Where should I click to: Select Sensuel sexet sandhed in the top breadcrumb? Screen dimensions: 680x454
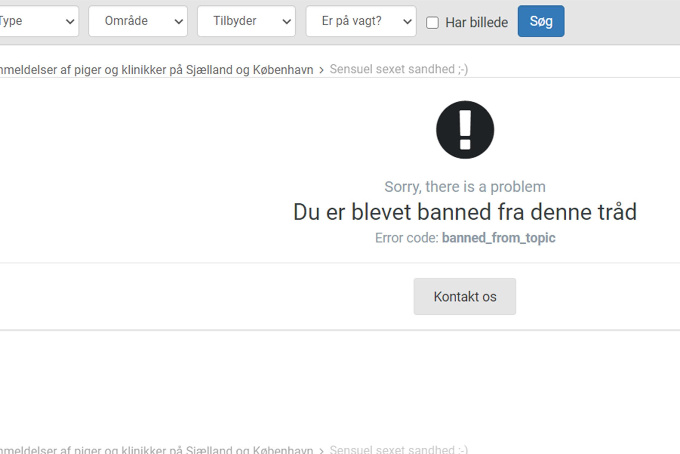[398, 69]
